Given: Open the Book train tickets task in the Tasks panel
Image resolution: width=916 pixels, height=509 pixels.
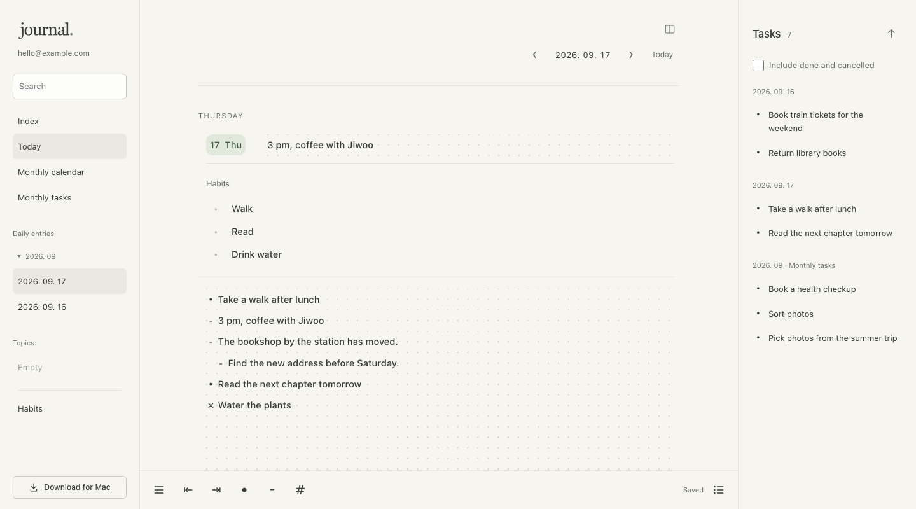Looking at the screenshot, I should (x=815, y=122).
